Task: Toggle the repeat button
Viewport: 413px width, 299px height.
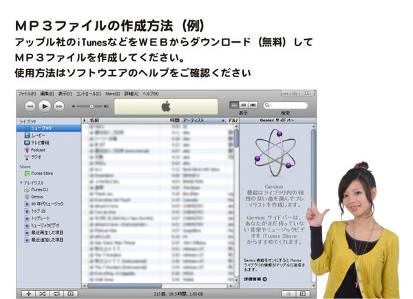Action: pos(56,293)
